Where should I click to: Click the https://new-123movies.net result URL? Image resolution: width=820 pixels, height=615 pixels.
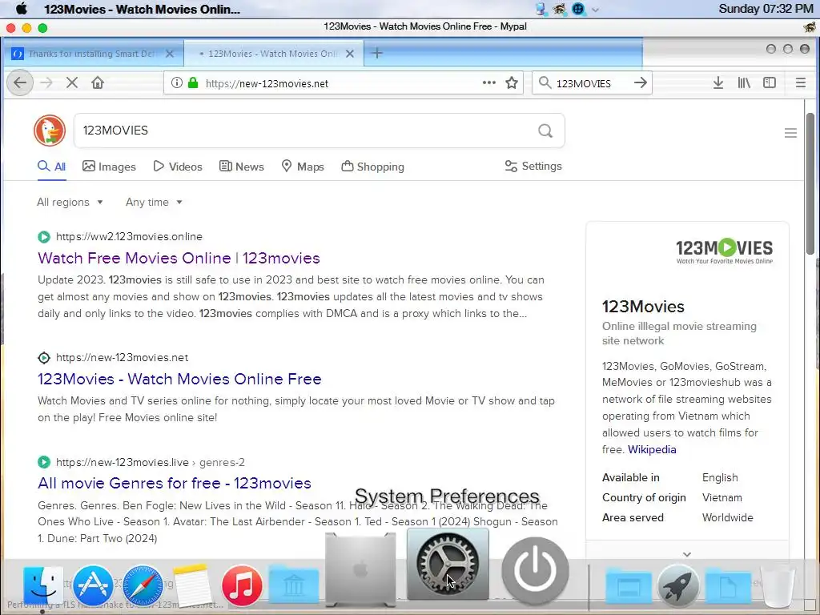coord(122,358)
